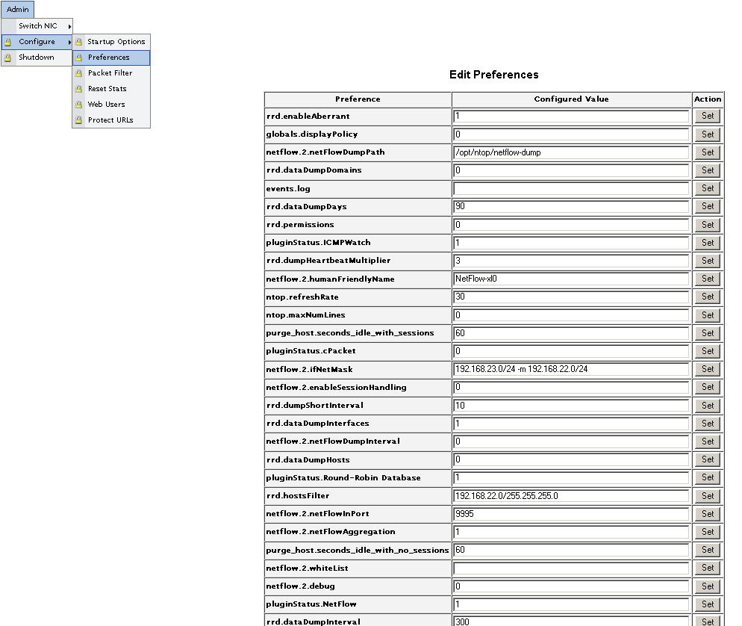Click the lock icon next to Protect URLs

pyautogui.click(x=78, y=120)
